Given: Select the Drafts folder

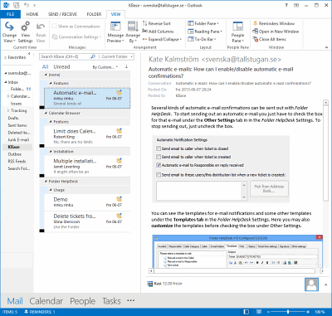Looking at the screenshot, I should pos(13,118).
